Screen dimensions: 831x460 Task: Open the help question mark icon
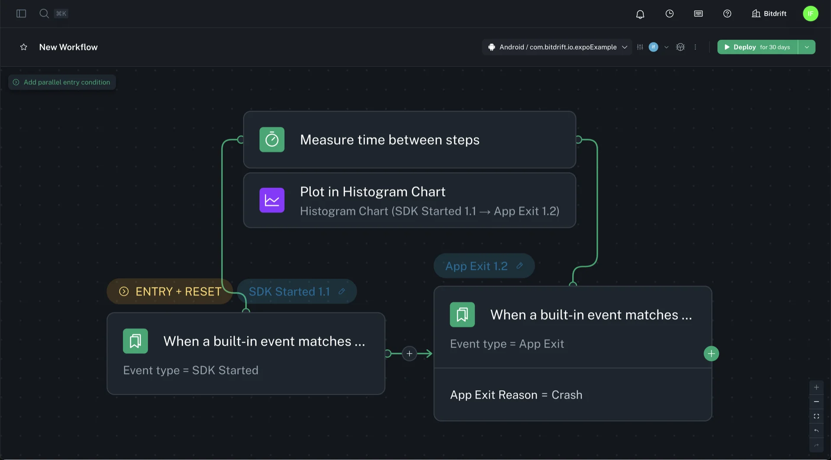pyautogui.click(x=727, y=14)
